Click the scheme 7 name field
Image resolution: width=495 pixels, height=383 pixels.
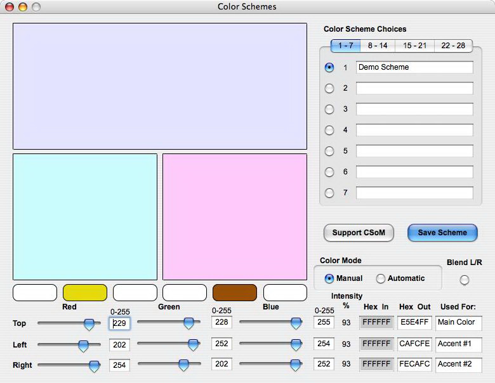pyautogui.click(x=414, y=193)
